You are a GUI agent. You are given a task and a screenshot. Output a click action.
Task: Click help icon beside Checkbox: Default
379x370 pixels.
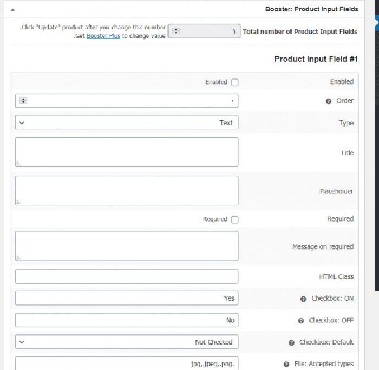[292, 343]
